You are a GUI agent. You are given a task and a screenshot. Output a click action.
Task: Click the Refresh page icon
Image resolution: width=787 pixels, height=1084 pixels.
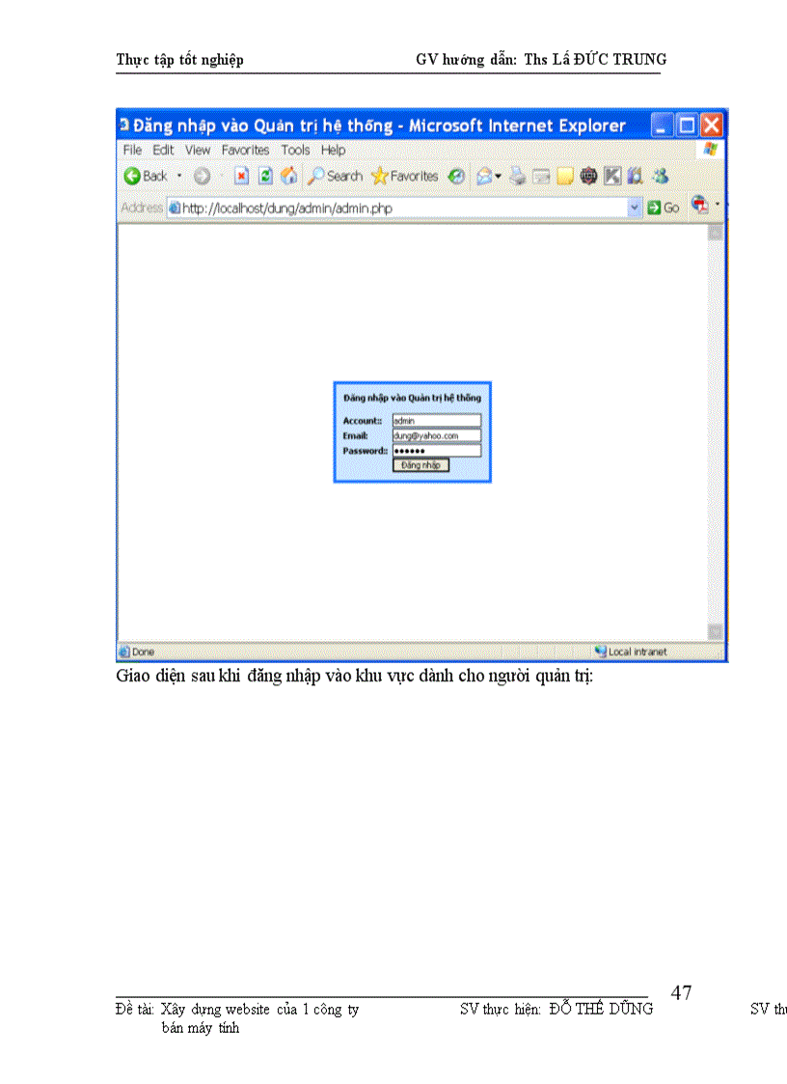(x=263, y=176)
